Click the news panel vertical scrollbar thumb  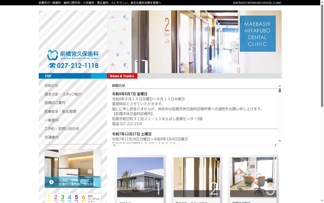click(x=280, y=90)
